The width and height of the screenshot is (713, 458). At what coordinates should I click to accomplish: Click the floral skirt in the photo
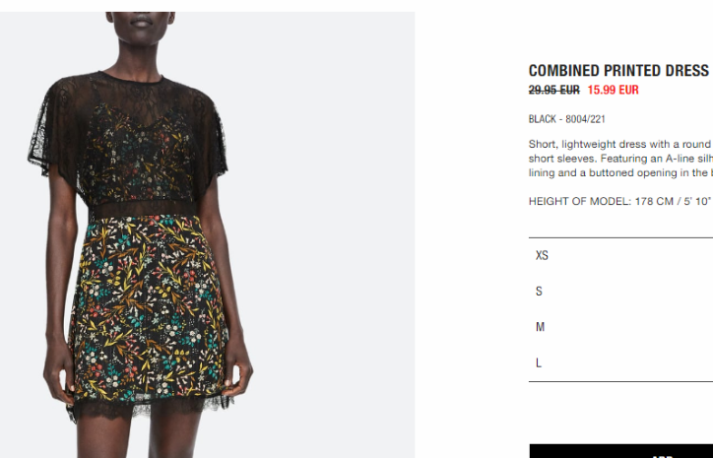149,309
